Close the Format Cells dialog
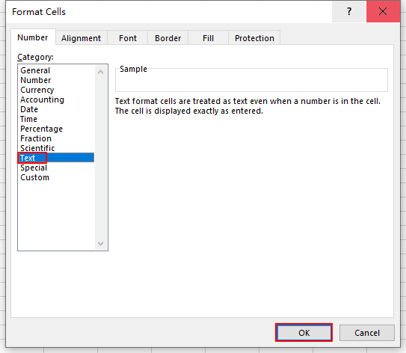Viewport: 406px width, 353px height. click(x=383, y=12)
